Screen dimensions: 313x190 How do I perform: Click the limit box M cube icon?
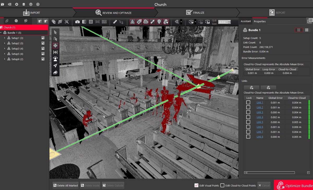(x=208, y=22)
